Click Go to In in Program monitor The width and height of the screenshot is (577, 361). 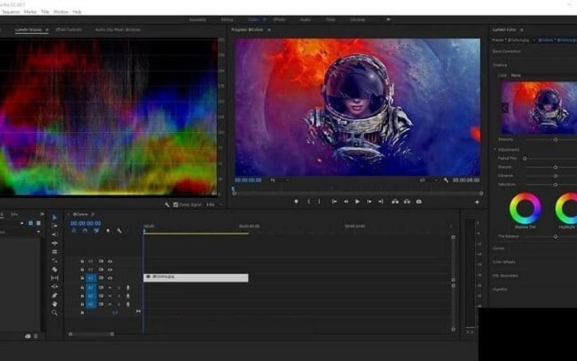pos(334,202)
